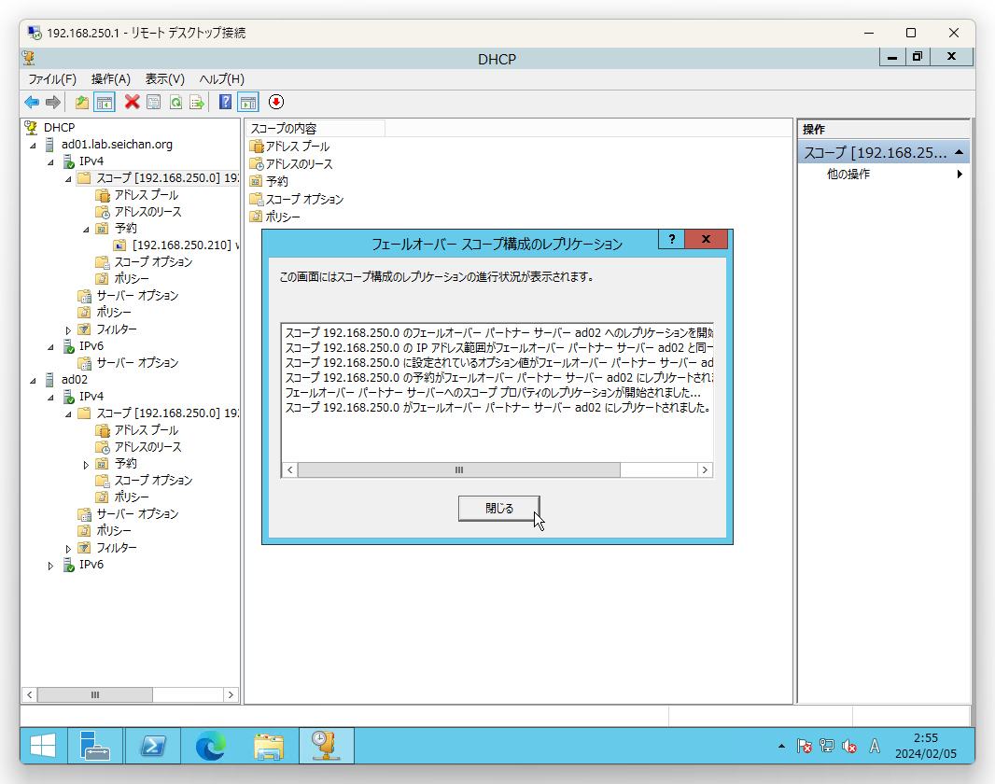Open properties from the toolbar icon
The width and height of the screenshot is (995, 784).
154,102
